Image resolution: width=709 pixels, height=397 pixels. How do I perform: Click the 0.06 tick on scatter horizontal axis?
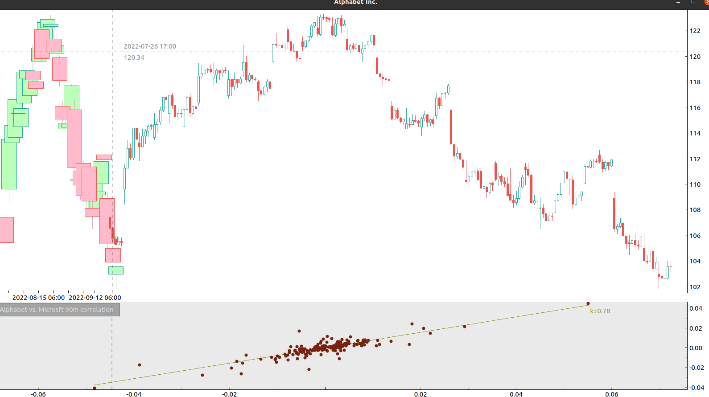click(x=612, y=394)
